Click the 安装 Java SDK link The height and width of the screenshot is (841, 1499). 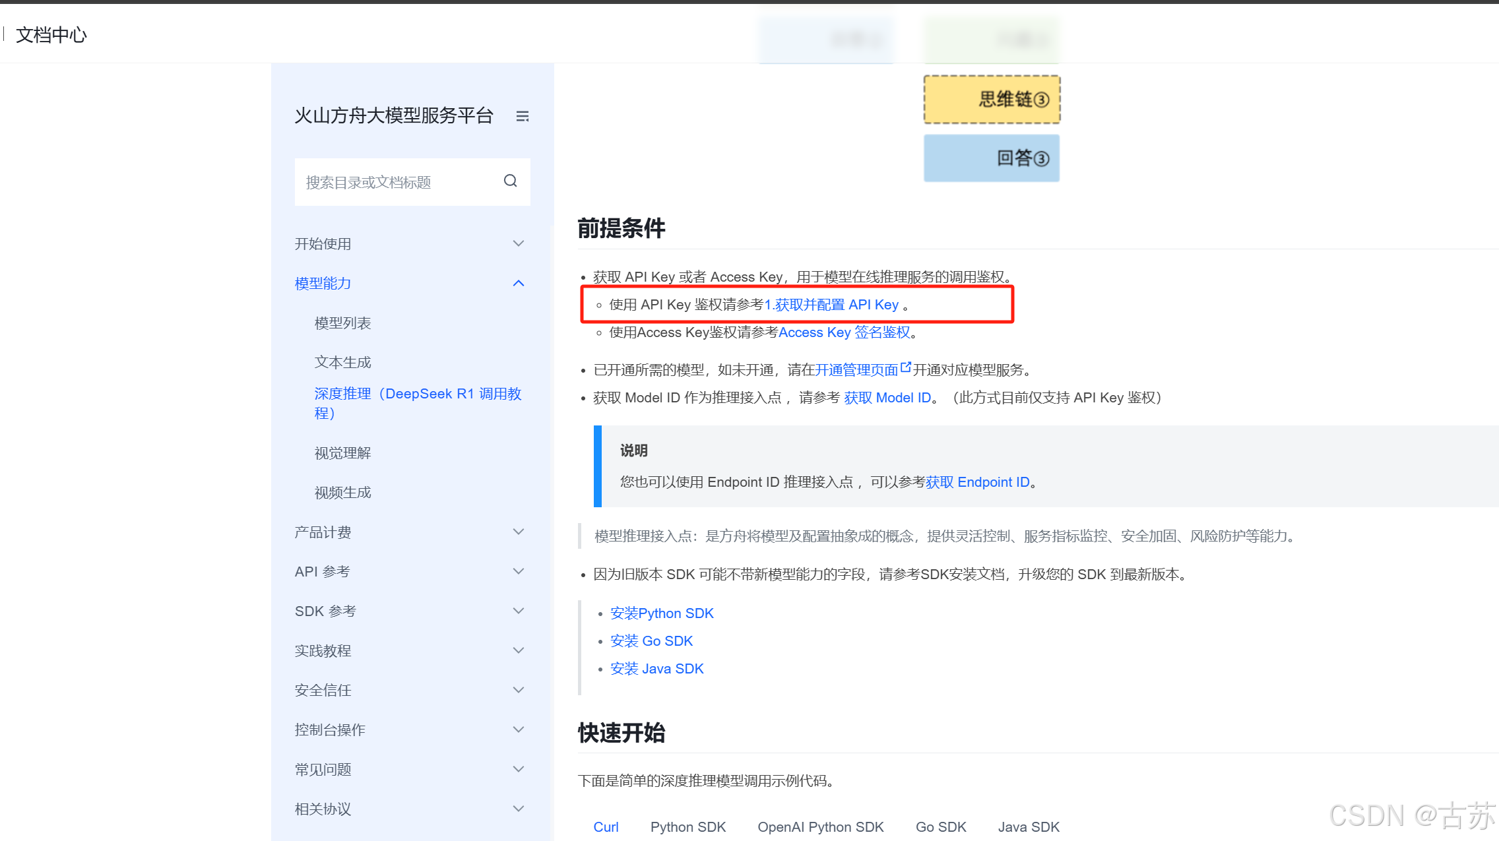click(x=656, y=669)
